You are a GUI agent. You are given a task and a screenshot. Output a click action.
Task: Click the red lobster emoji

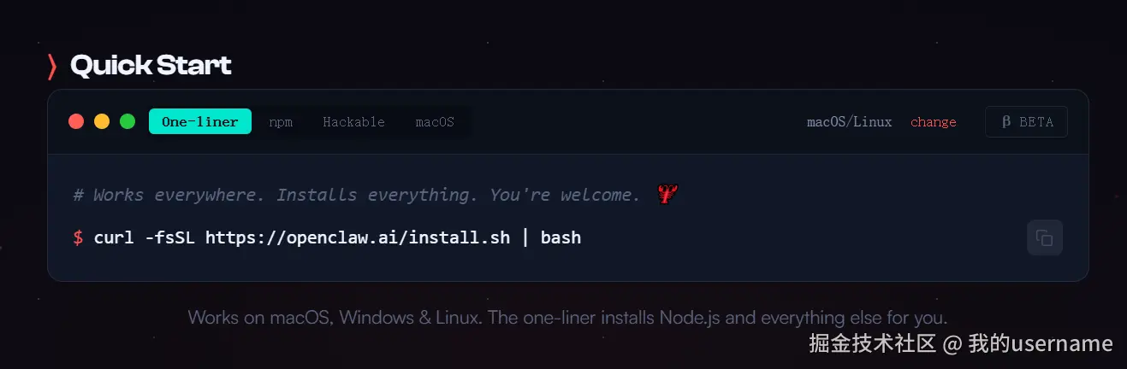[x=667, y=195]
